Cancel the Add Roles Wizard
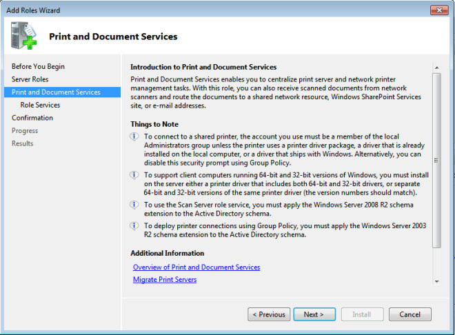455x335 pixels. click(410, 314)
